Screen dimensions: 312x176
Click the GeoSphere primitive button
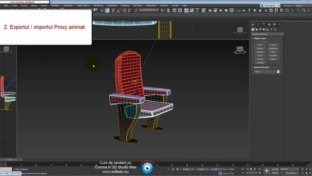[273, 48]
